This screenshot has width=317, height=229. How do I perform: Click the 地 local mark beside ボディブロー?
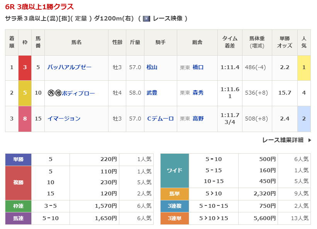58,93
